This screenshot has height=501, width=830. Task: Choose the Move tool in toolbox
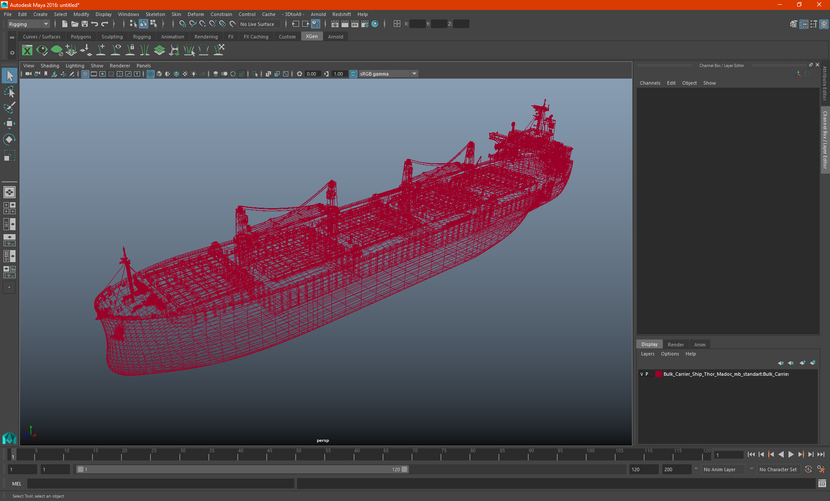[10, 124]
